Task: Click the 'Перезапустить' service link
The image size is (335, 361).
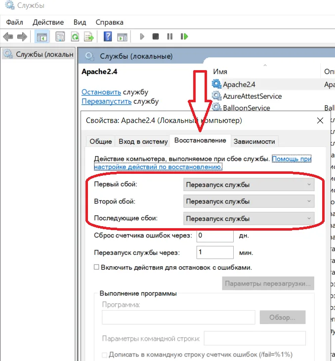Action: 106,101
